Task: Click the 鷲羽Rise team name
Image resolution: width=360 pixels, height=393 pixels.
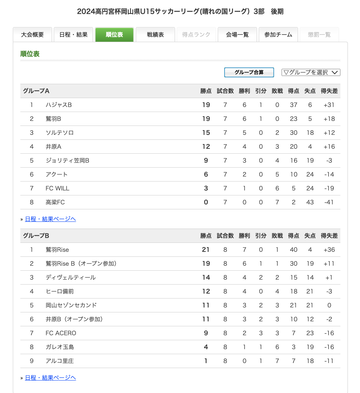Action: click(x=57, y=250)
